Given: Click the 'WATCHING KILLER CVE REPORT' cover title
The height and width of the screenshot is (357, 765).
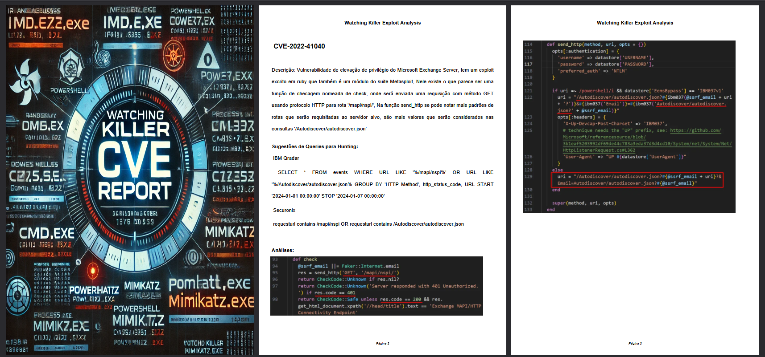Looking at the screenshot, I should tap(135, 154).
